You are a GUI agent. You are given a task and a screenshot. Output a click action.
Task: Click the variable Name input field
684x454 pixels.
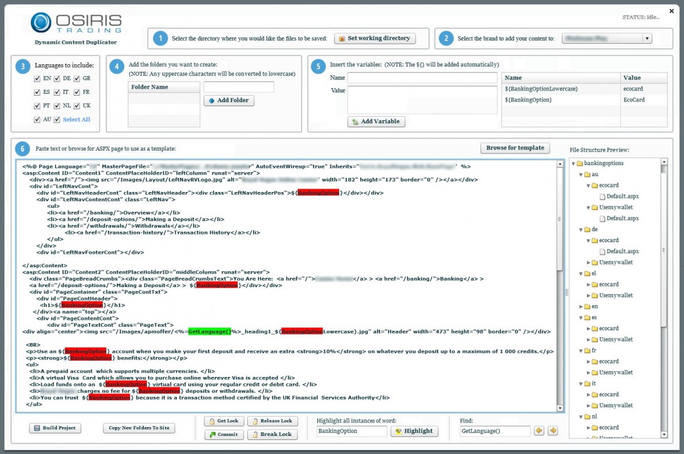coord(422,78)
